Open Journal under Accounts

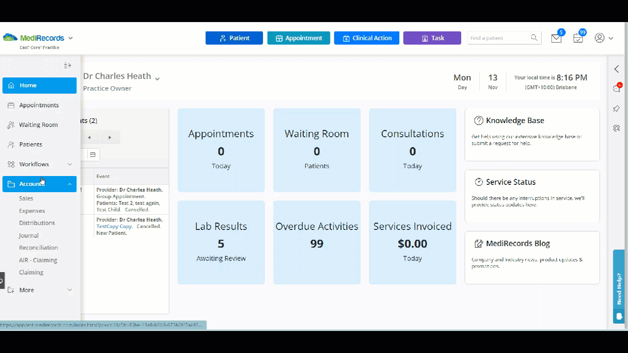28,235
